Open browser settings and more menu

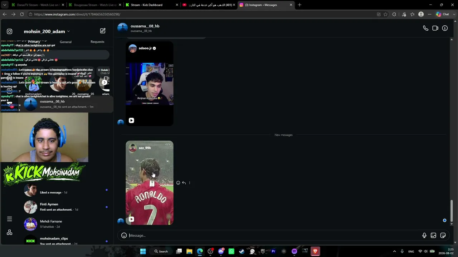pos(430,14)
